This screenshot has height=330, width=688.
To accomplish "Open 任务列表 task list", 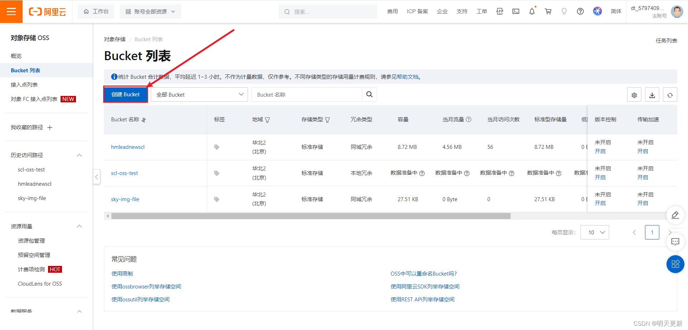I will coord(666,40).
